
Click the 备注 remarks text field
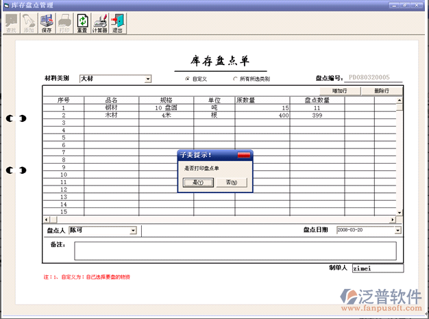(235, 251)
